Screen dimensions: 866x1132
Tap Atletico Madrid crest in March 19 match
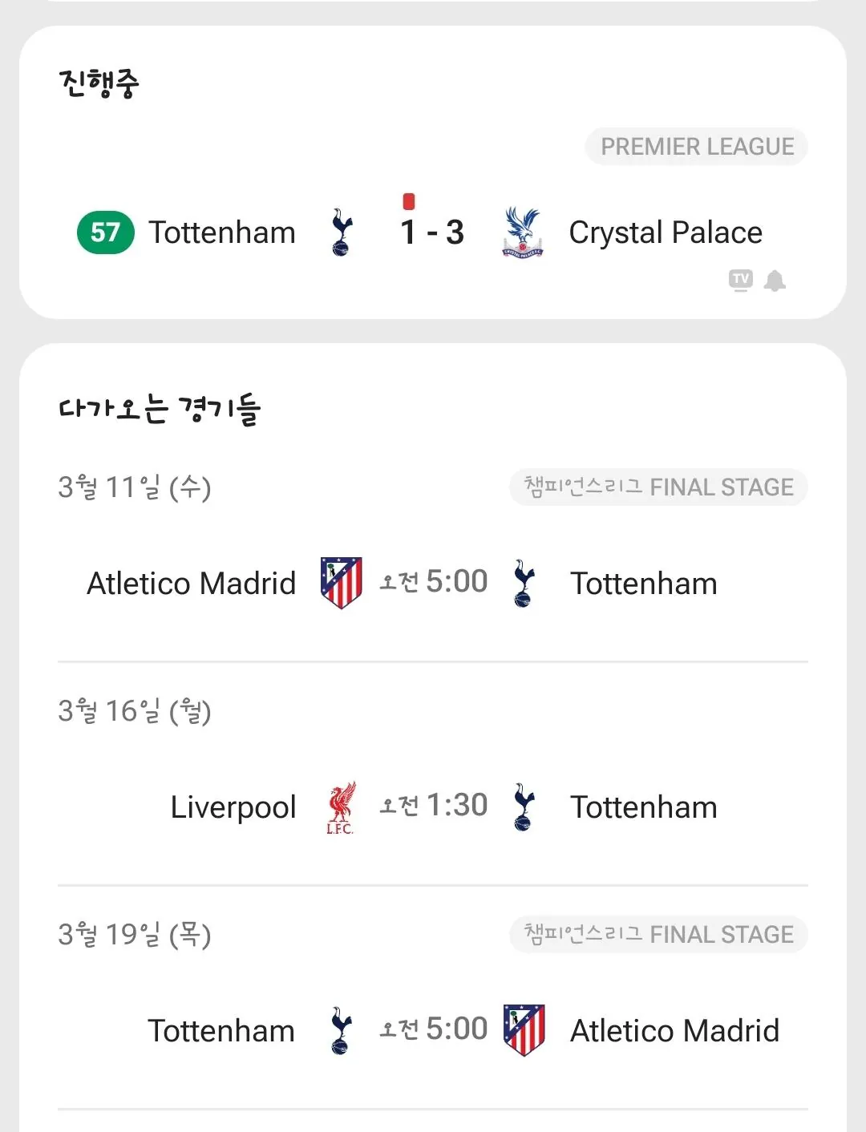[x=524, y=1030]
